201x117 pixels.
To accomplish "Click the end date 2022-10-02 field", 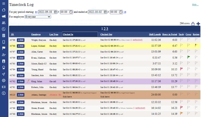I will pos(97,12).
